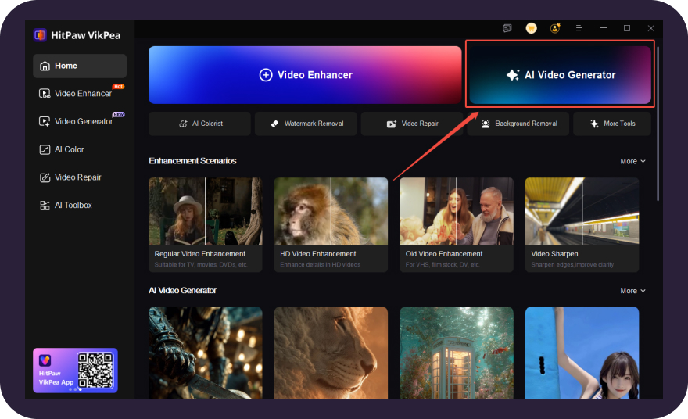This screenshot has width=688, height=419.
Task: Open the Background Removal tool
Action: tap(518, 124)
